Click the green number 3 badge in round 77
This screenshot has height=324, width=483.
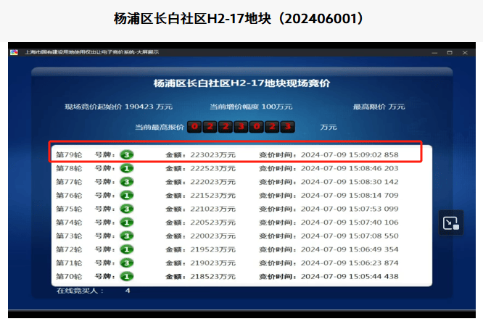point(127,182)
